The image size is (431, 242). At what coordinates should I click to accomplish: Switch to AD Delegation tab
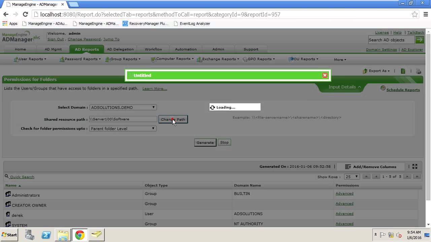click(x=120, y=49)
